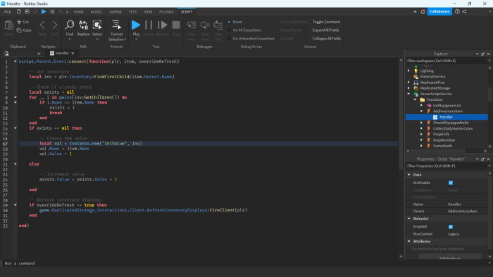Pop out the Explorer panel
This screenshot has width=493, height=277.
(x=483, y=54)
